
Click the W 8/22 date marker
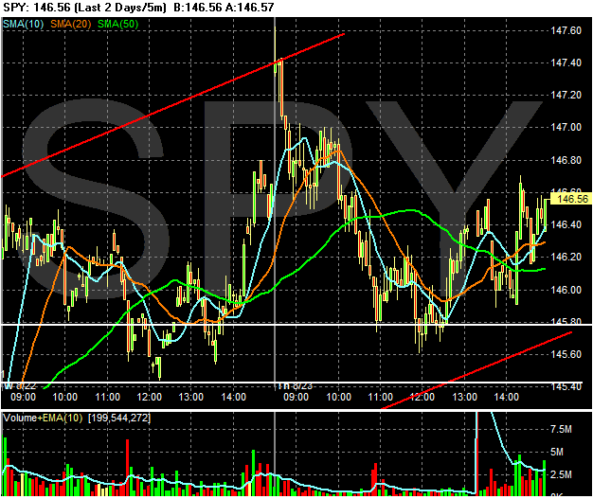tap(20, 386)
